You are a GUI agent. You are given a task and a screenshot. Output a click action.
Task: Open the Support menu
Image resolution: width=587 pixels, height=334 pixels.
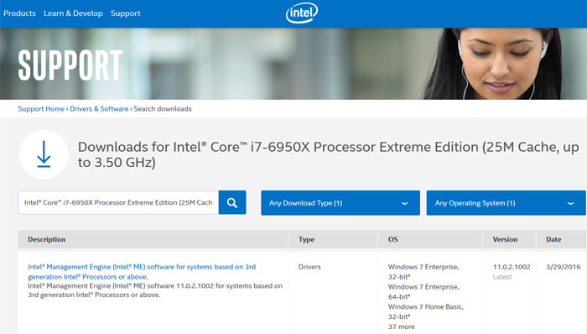(x=126, y=13)
